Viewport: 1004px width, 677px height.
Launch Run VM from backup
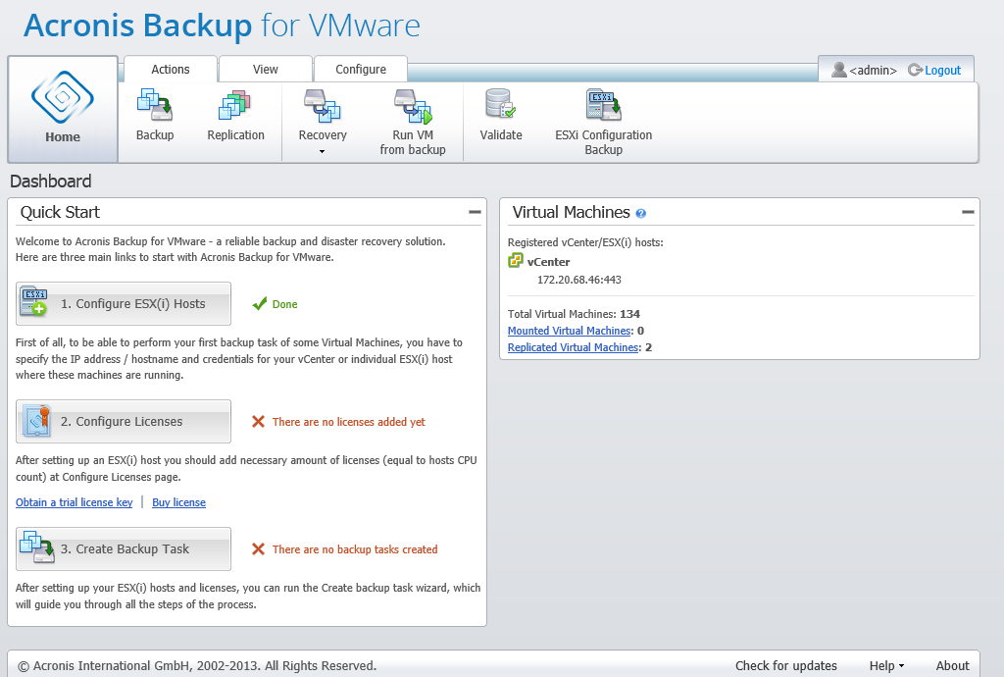(412, 105)
